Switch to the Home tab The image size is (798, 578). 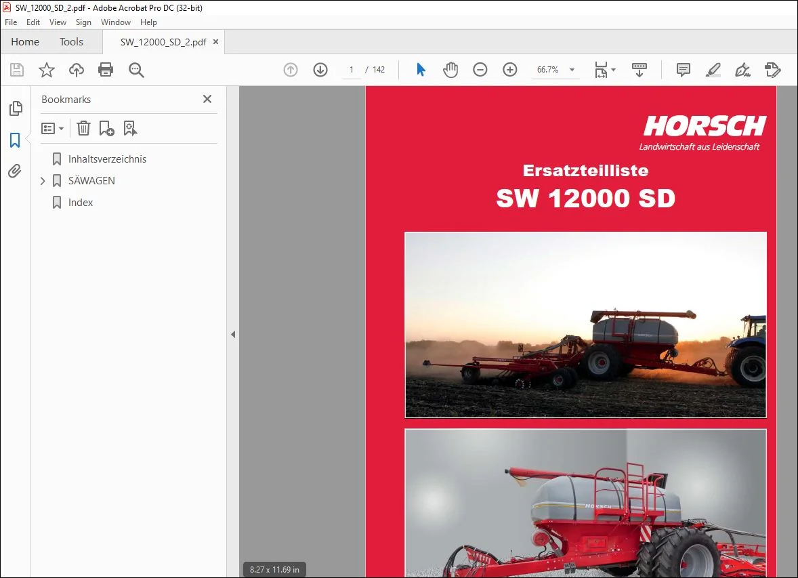coord(25,42)
